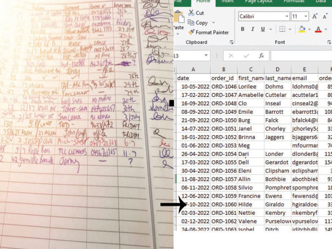
Task: Switch to the Insert ribbon tab
Action: pos(227,1)
